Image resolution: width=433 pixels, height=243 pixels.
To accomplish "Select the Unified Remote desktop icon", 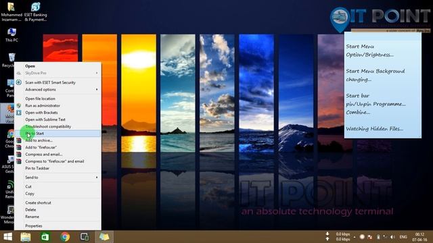I will (10, 190).
